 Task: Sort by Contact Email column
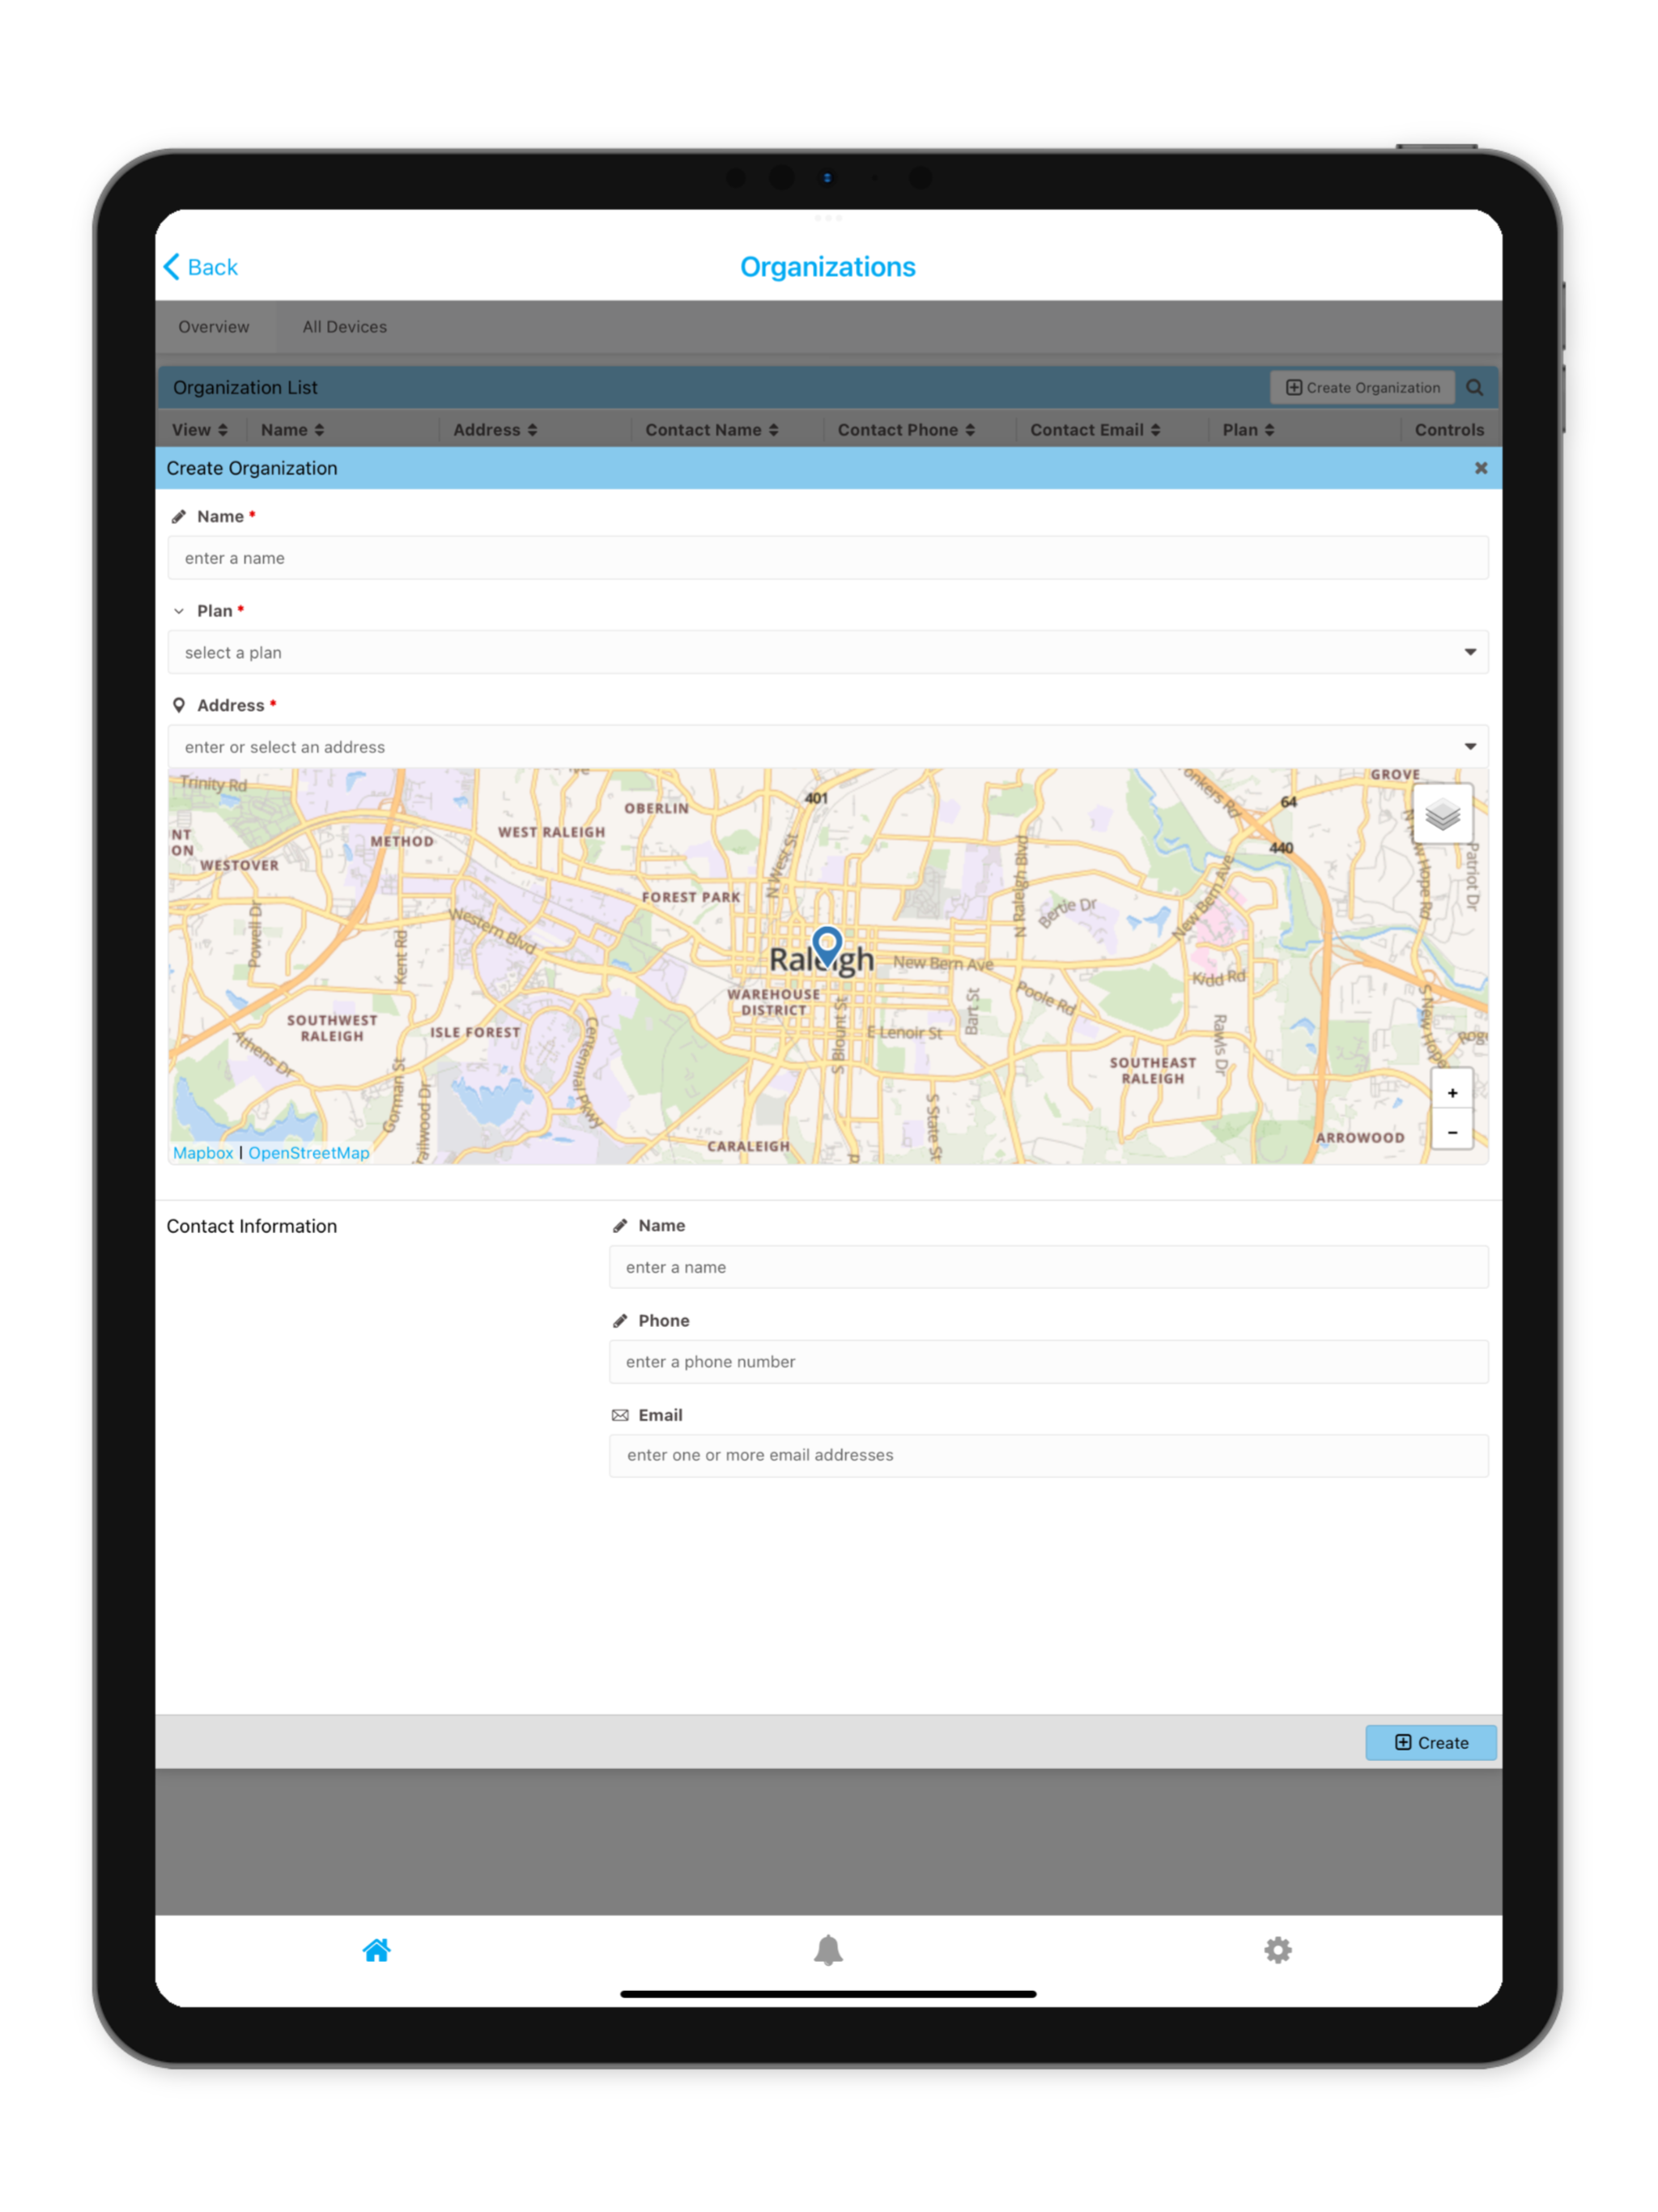1095,430
